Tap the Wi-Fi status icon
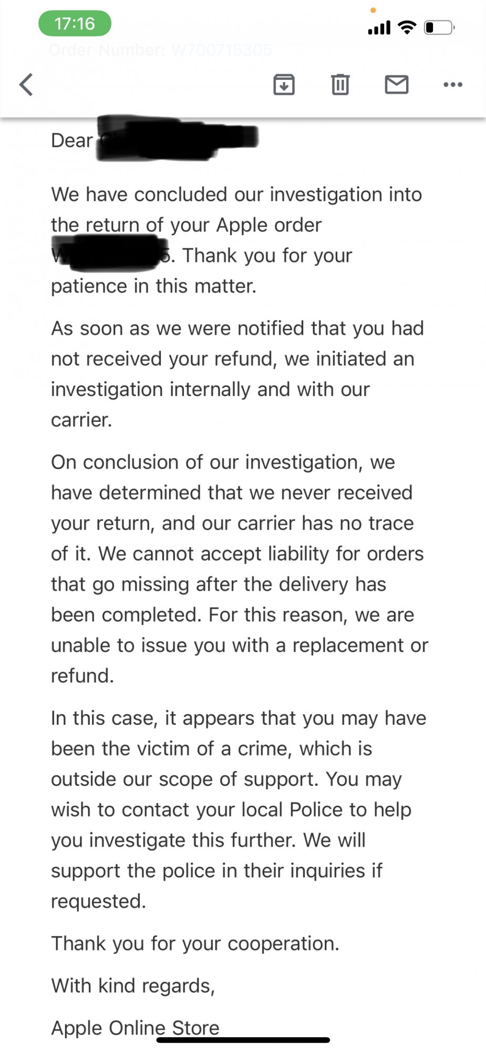 point(407,27)
